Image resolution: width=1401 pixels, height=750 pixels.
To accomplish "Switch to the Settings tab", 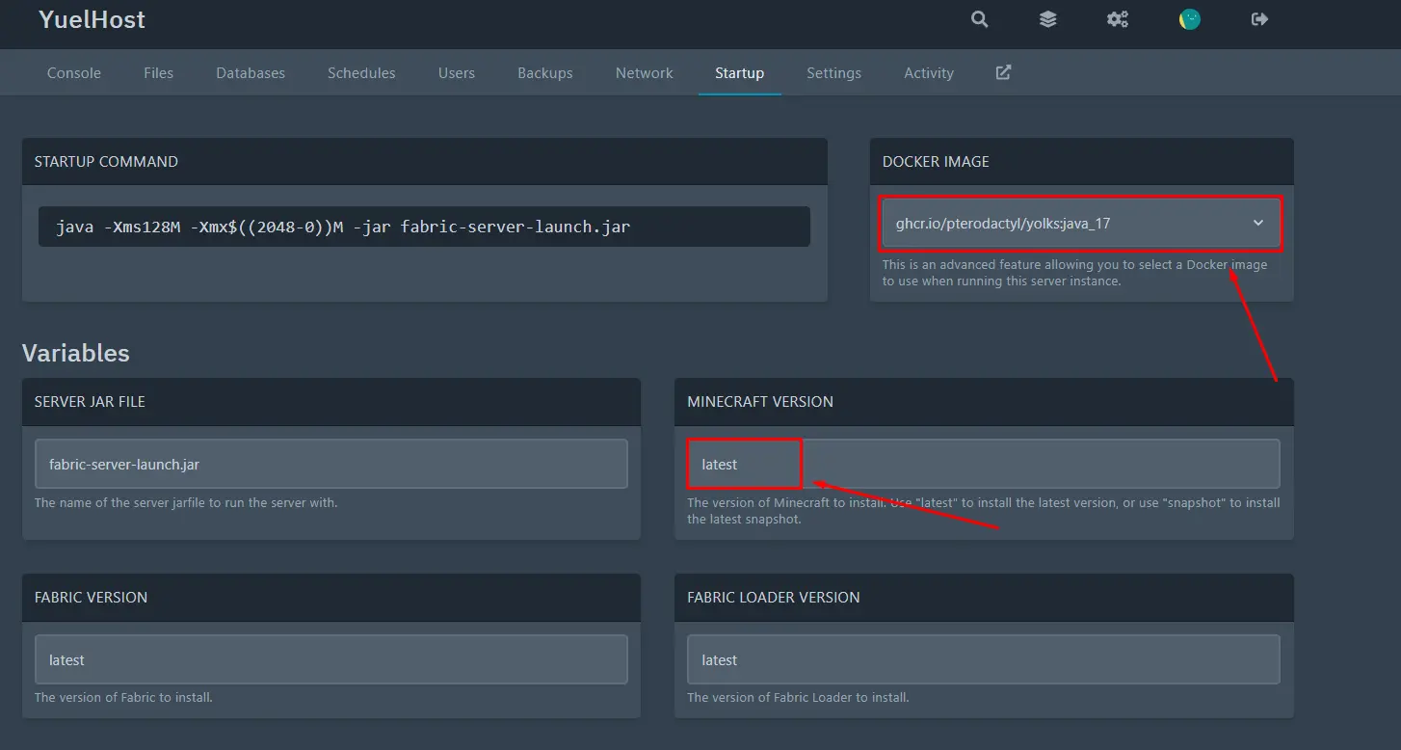I will pos(833,73).
